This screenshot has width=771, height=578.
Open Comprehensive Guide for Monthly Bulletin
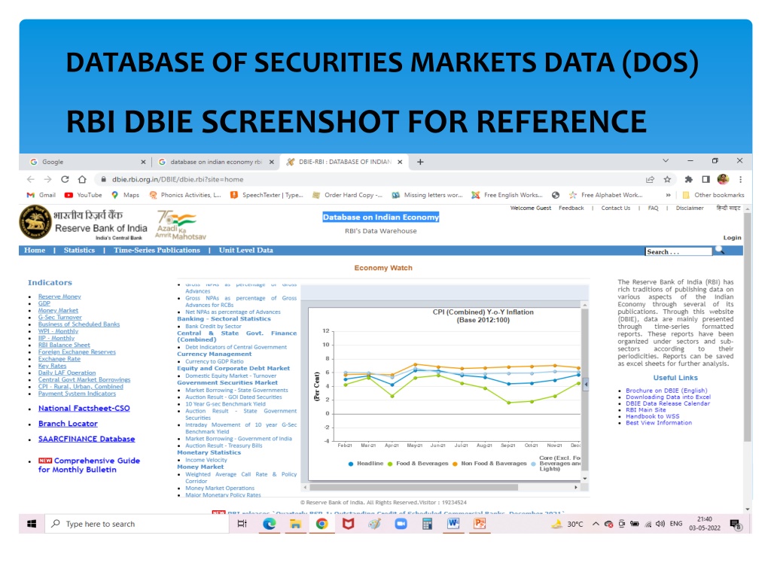click(x=89, y=465)
